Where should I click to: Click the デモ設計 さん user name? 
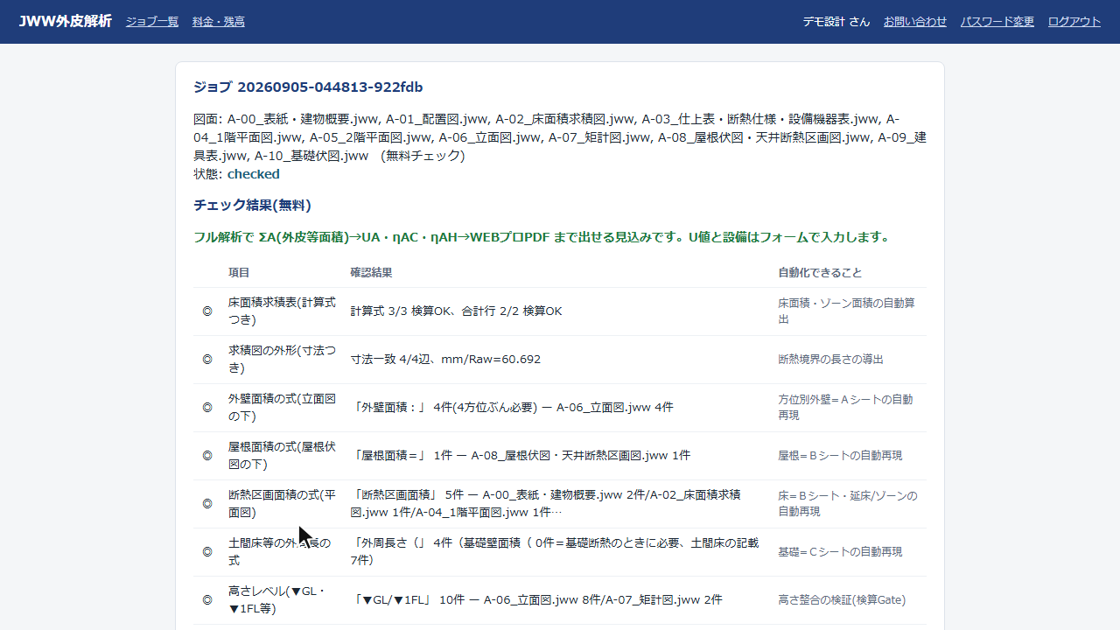tap(836, 22)
